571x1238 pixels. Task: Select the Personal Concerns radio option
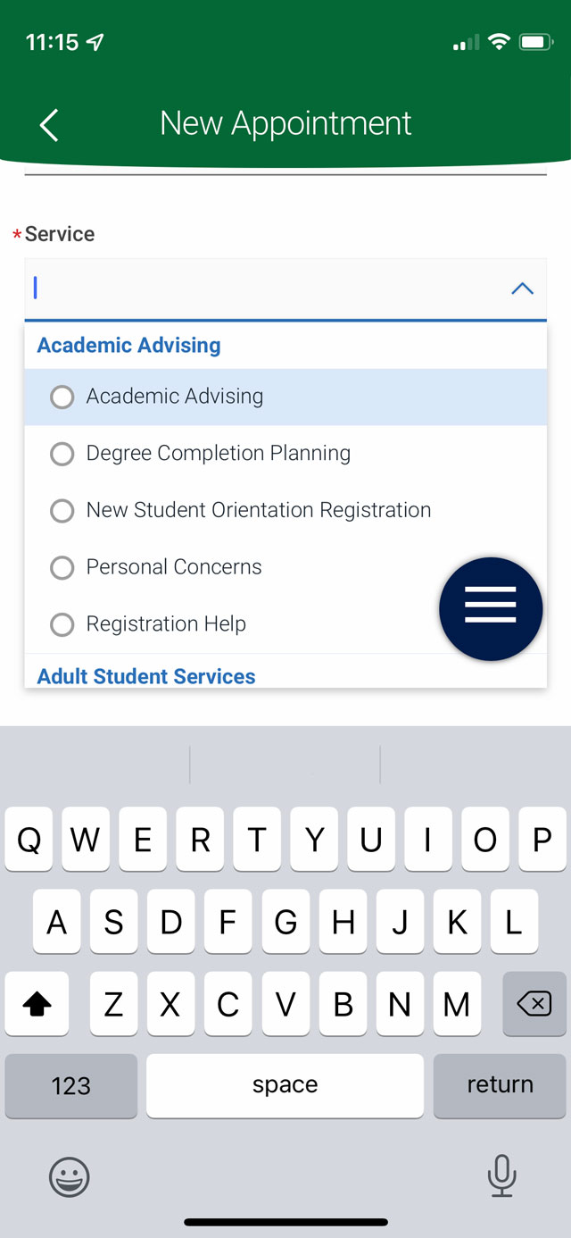pyautogui.click(x=285, y=567)
